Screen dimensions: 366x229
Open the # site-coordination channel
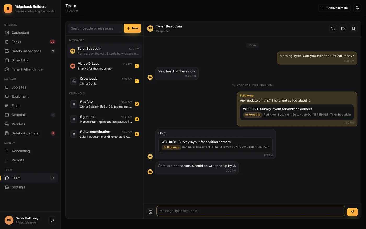(x=105, y=134)
